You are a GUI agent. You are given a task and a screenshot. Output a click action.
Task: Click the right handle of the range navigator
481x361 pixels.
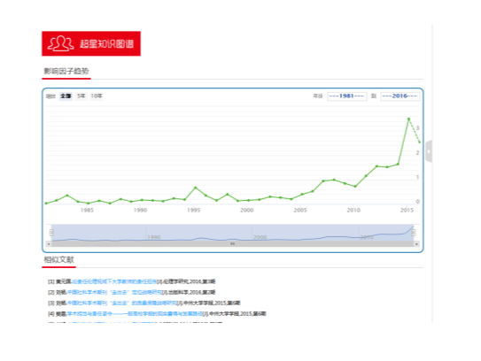click(414, 233)
